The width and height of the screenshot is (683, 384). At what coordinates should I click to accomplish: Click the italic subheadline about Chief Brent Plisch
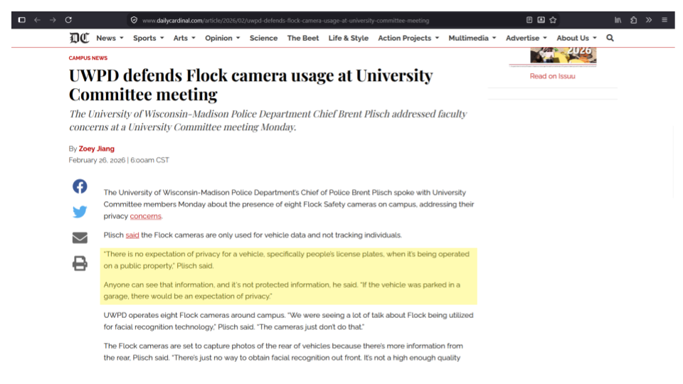[x=268, y=120]
